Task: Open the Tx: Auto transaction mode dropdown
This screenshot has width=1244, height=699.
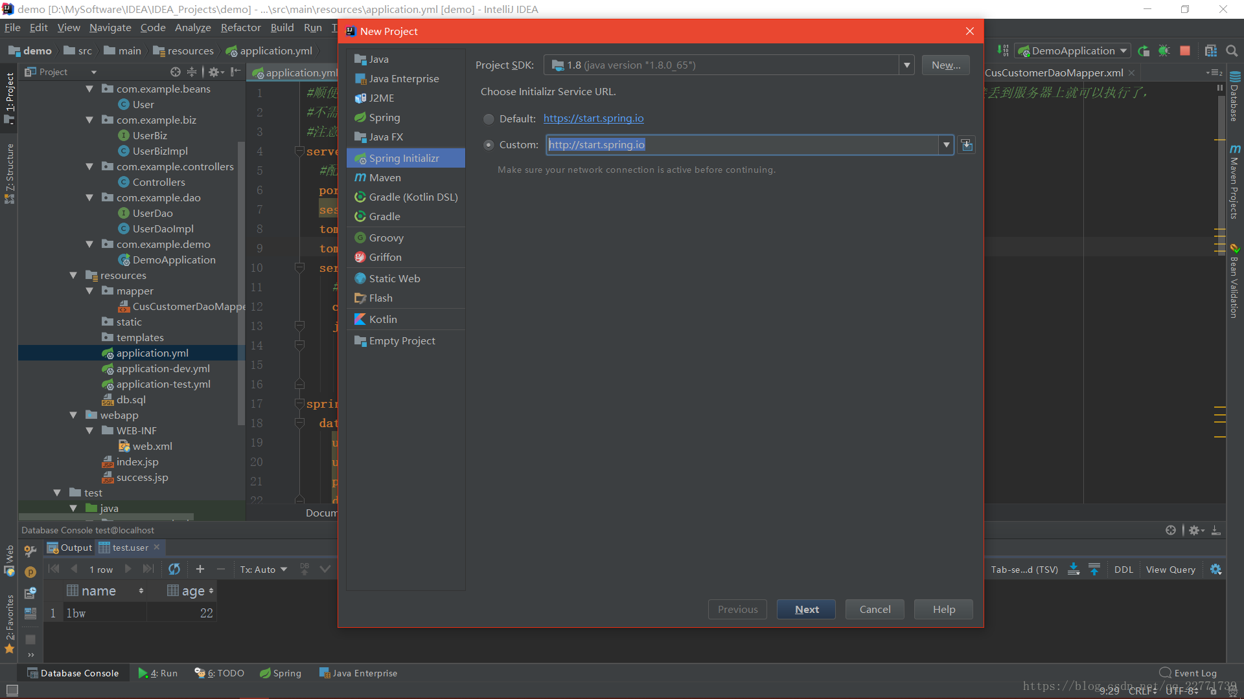Action: pyautogui.click(x=263, y=570)
